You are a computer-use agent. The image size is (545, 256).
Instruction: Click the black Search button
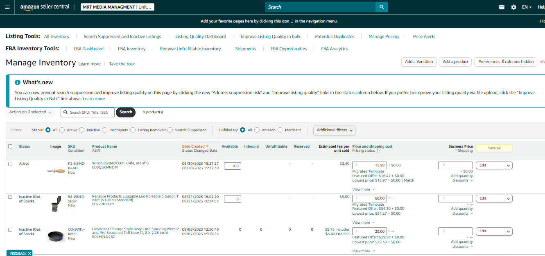click(x=126, y=112)
